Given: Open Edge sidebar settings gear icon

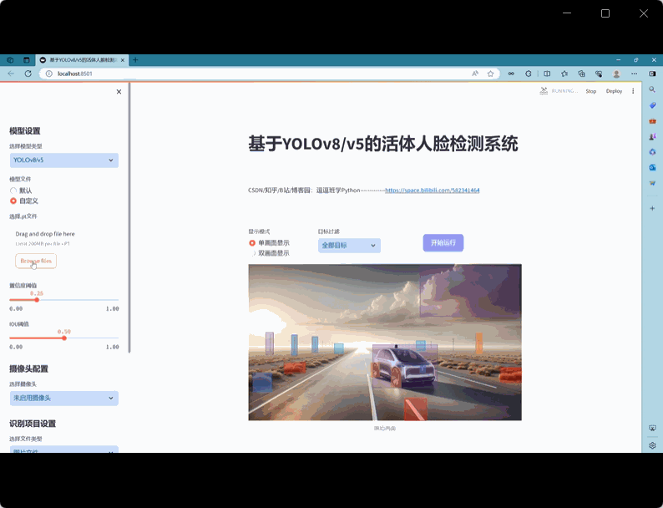Looking at the screenshot, I should pyautogui.click(x=652, y=445).
